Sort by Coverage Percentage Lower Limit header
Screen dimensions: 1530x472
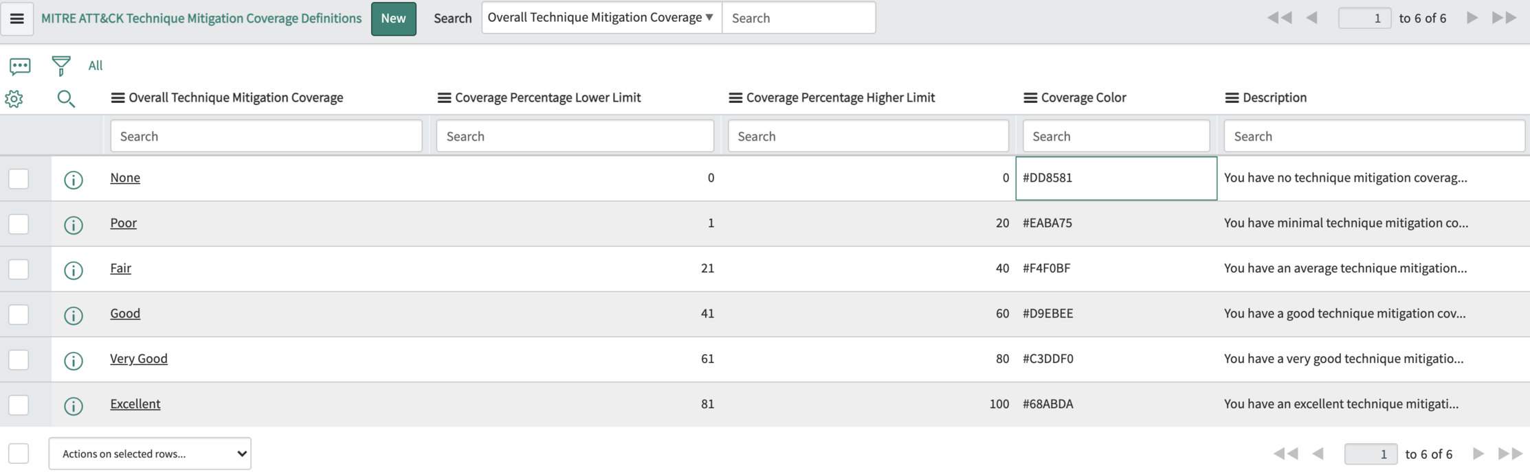tap(548, 97)
